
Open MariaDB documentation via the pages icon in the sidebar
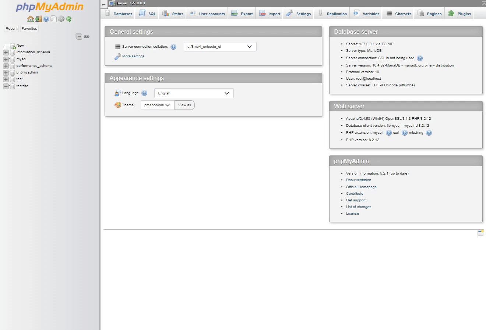[x=53, y=19]
